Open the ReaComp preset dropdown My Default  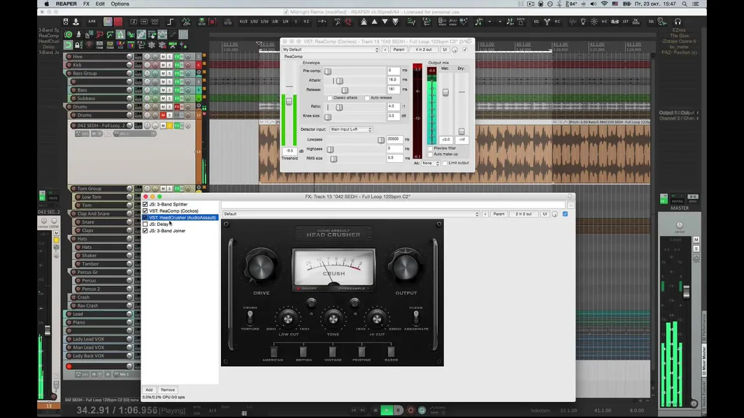331,49
